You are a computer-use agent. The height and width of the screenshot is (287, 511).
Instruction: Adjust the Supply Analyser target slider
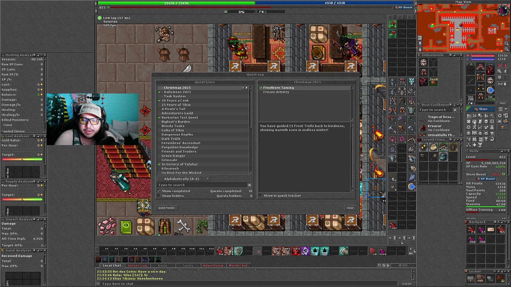(22, 199)
